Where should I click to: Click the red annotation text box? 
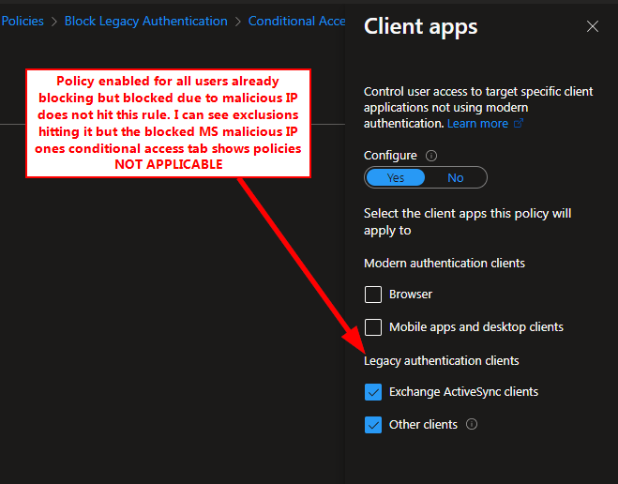168,123
